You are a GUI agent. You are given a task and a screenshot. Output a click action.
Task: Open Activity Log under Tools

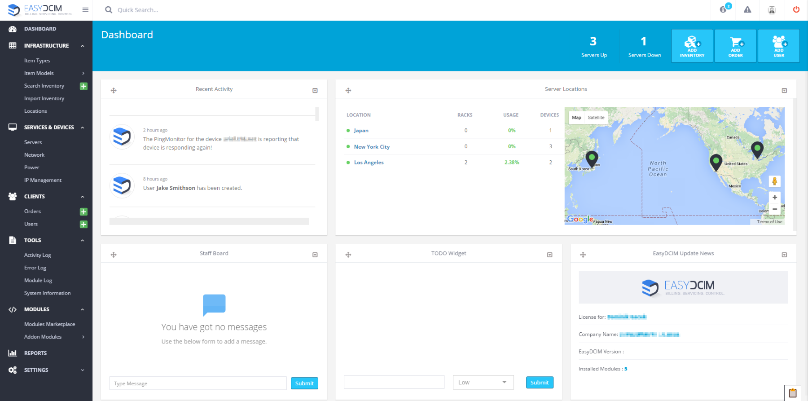(x=37, y=255)
